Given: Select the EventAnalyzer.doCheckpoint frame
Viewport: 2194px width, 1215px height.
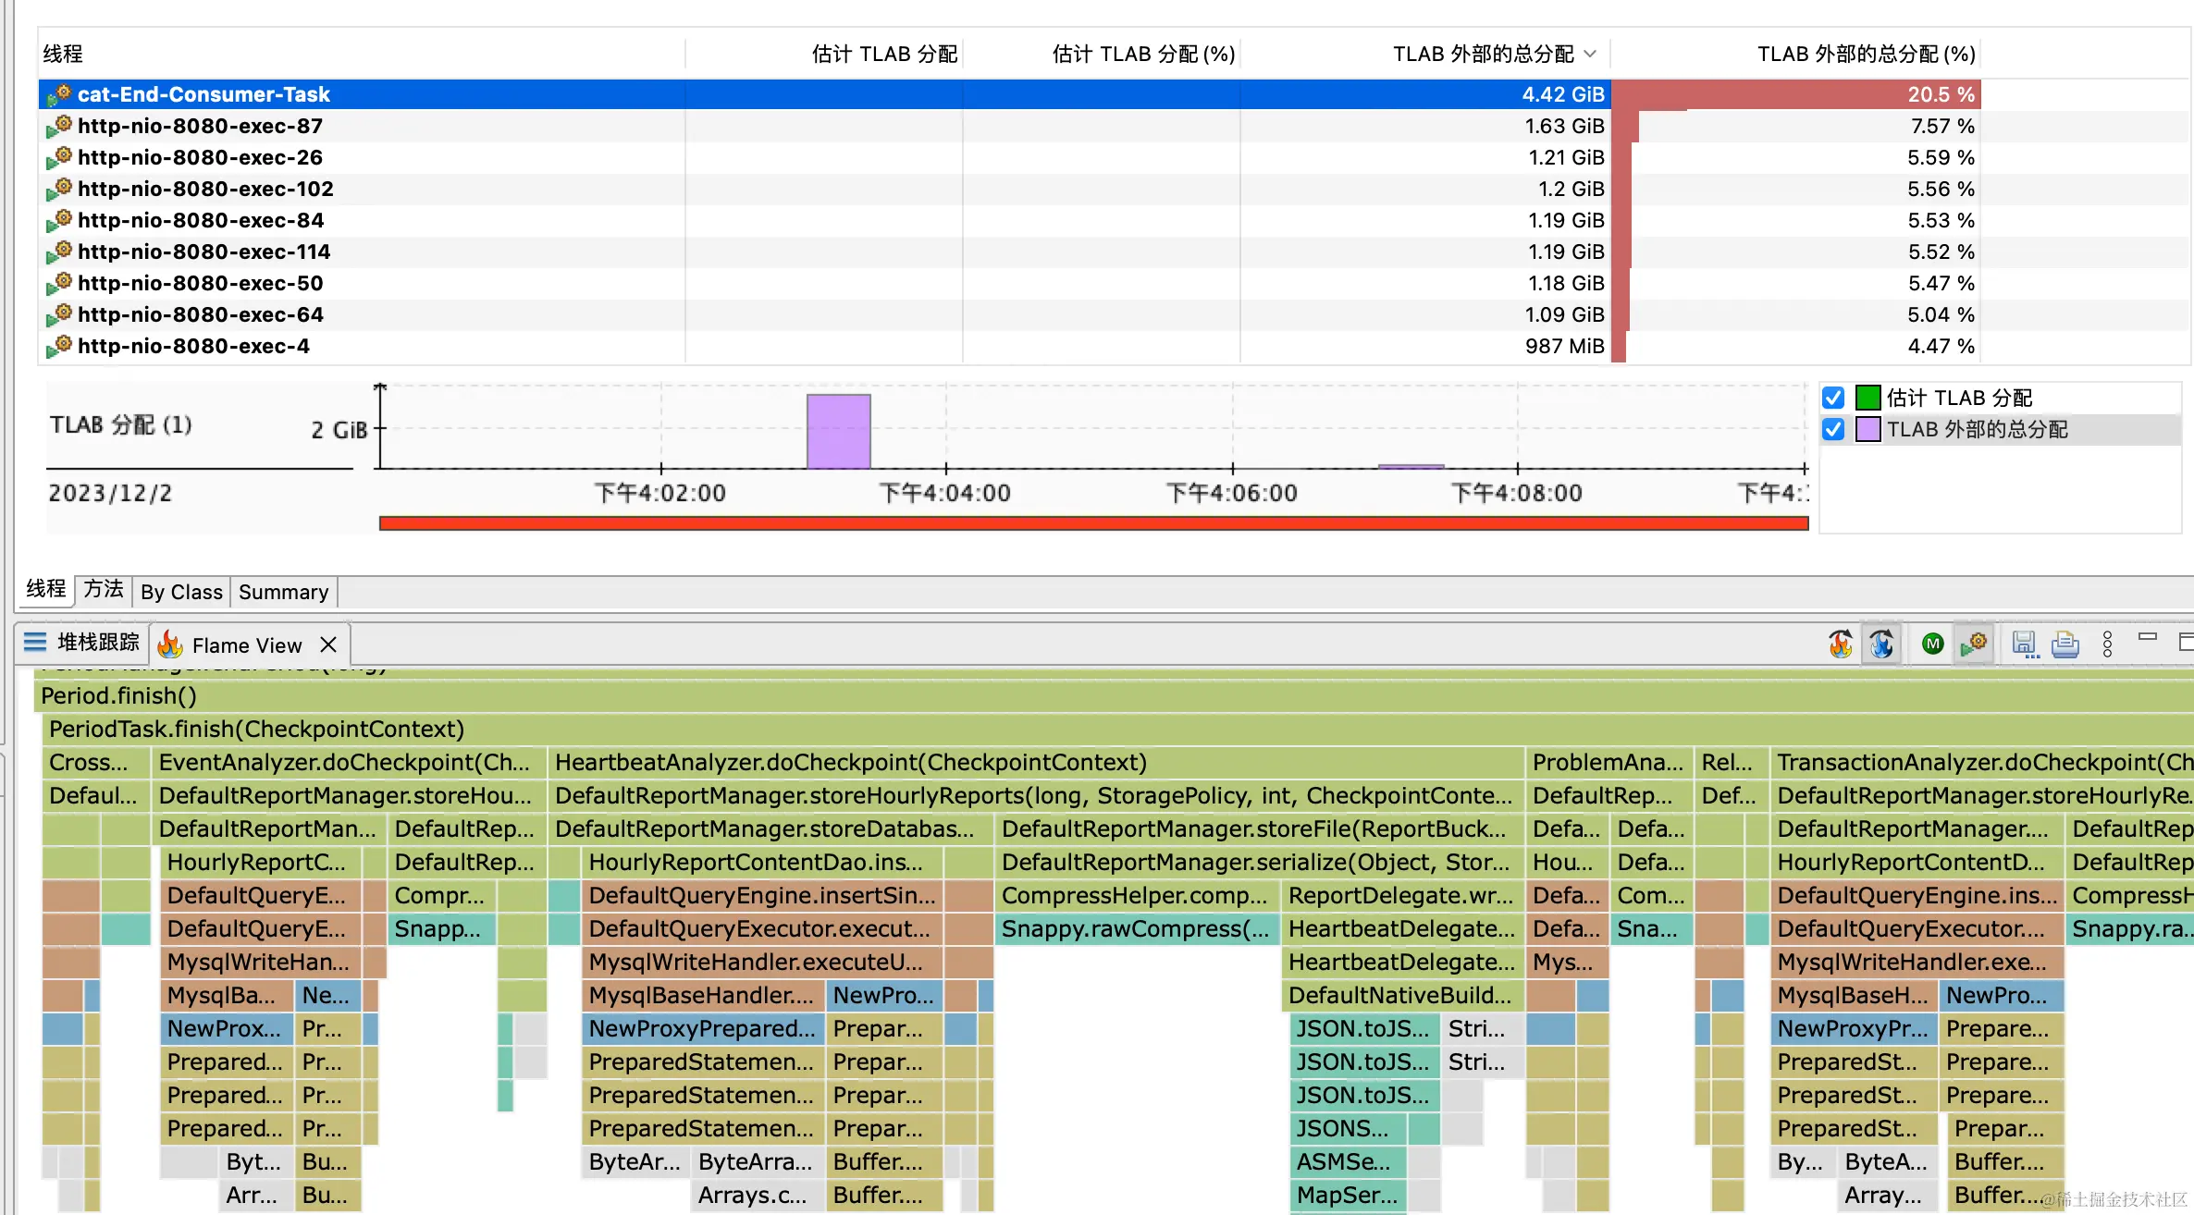Looking at the screenshot, I should (349, 762).
